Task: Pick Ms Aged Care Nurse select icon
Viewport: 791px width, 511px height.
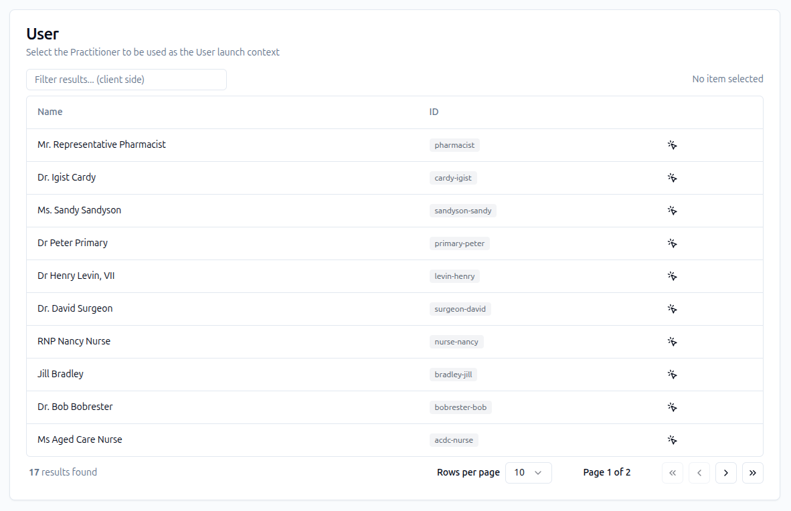Action: tap(673, 440)
